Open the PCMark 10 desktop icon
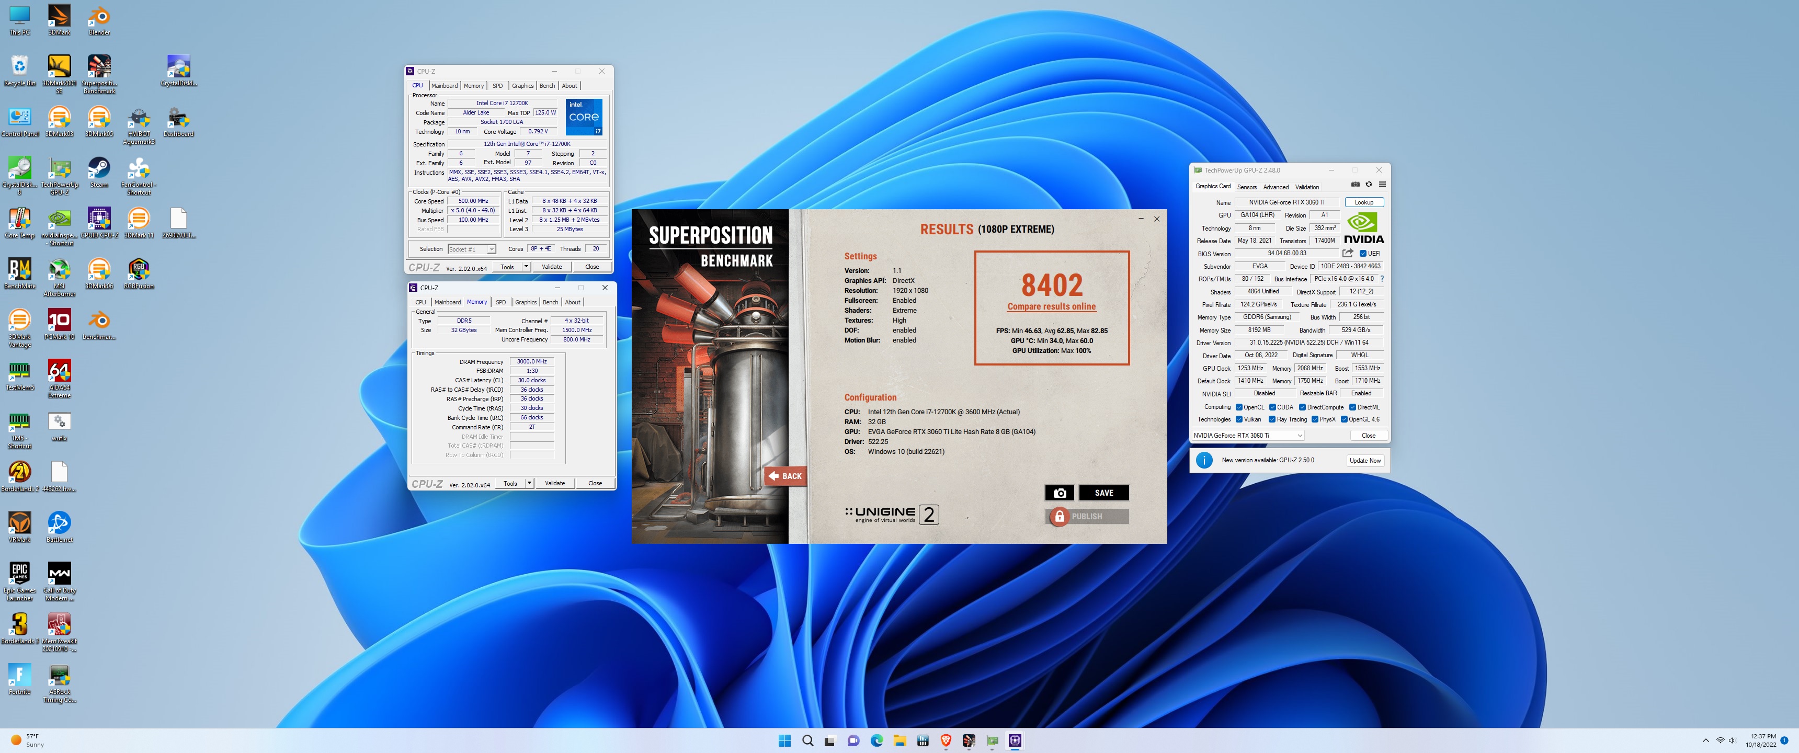1799x753 pixels. (60, 325)
